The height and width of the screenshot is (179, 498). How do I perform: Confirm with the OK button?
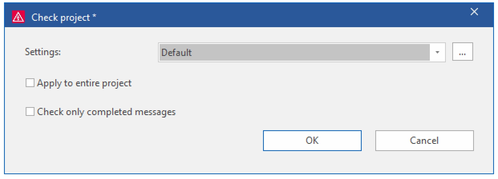point(312,141)
